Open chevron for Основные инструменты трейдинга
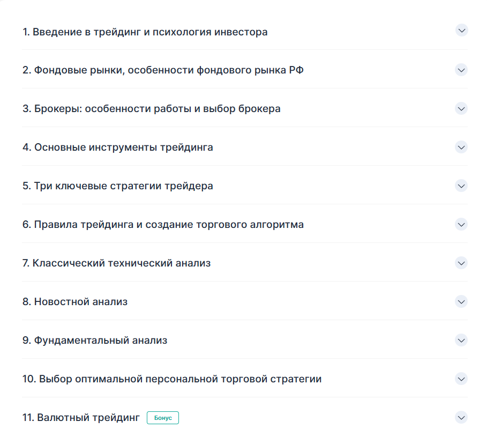This screenshot has width=487, height=436. click(x=461, y=147)
